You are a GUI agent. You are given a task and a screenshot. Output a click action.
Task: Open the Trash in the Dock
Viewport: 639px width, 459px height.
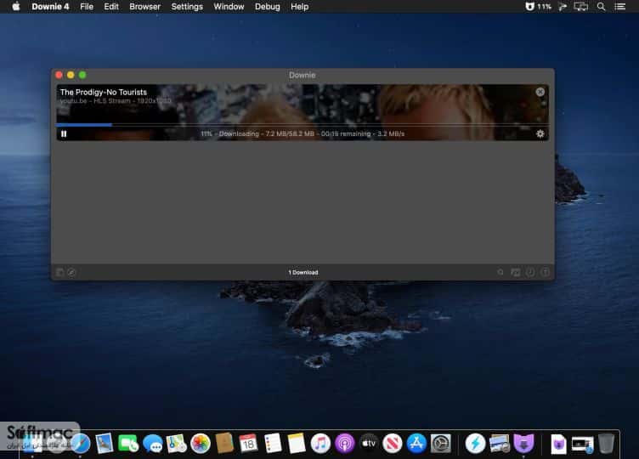point(607,444)
